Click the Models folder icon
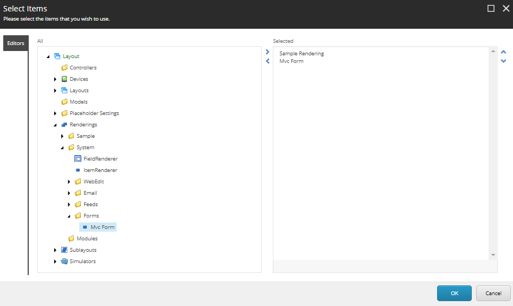 (x=64, y=102)
